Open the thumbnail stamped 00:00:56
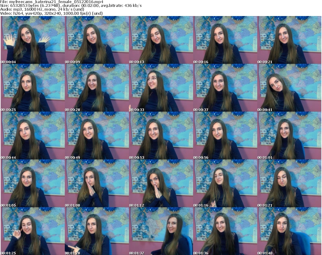The image size is (322, 255). point(225,136)
